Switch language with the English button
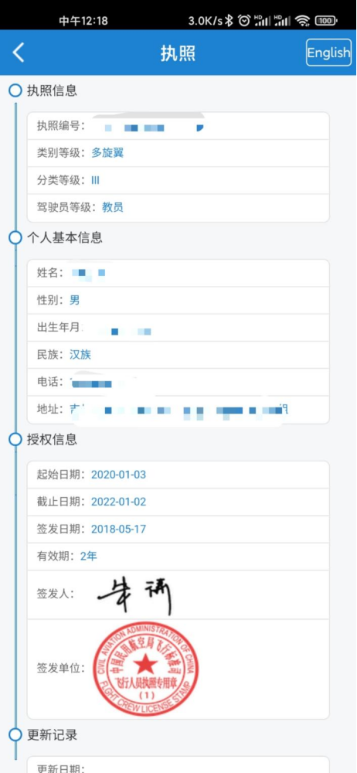 (x=329, y=53)
